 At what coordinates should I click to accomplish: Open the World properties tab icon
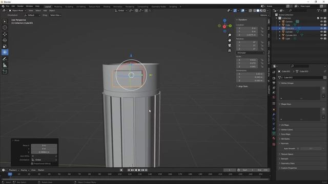(274, 98)
